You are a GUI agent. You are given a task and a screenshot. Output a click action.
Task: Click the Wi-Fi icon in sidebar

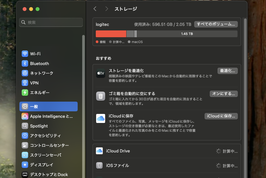click(25, 54)
